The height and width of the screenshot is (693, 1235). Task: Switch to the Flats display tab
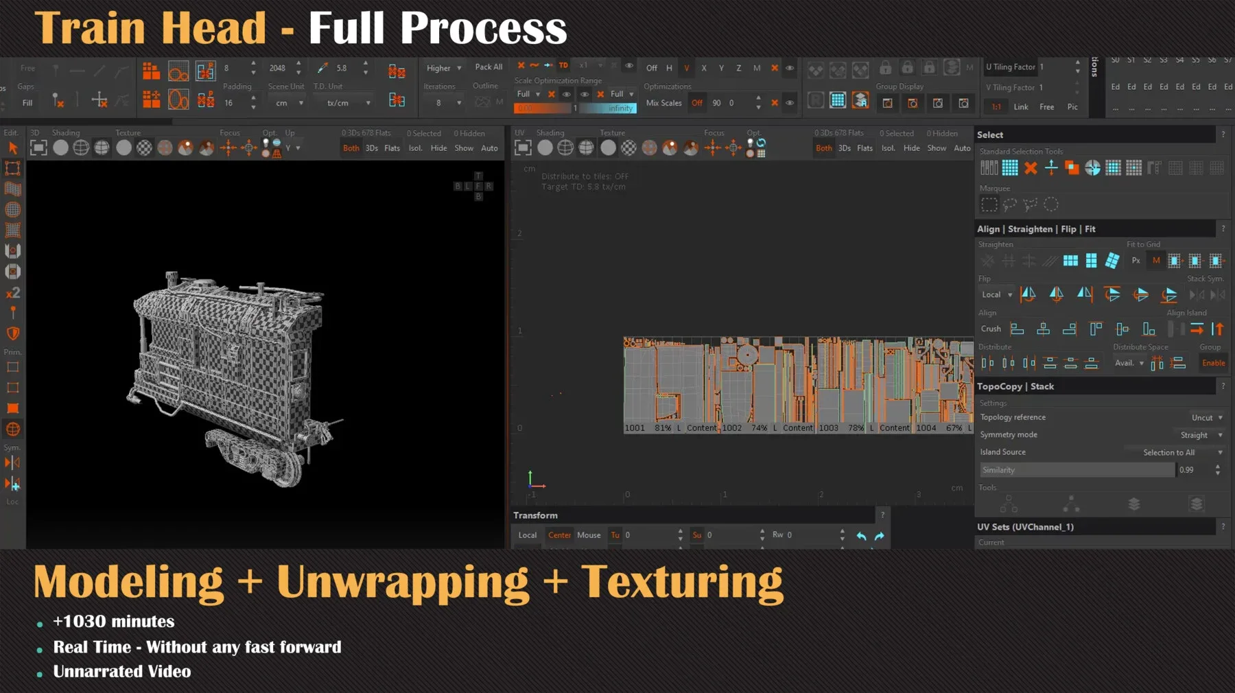click(391, 148)
